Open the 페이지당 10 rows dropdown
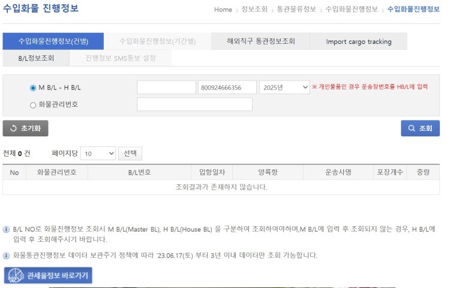The height and width of the screenshot is (288, 450). 98,154
